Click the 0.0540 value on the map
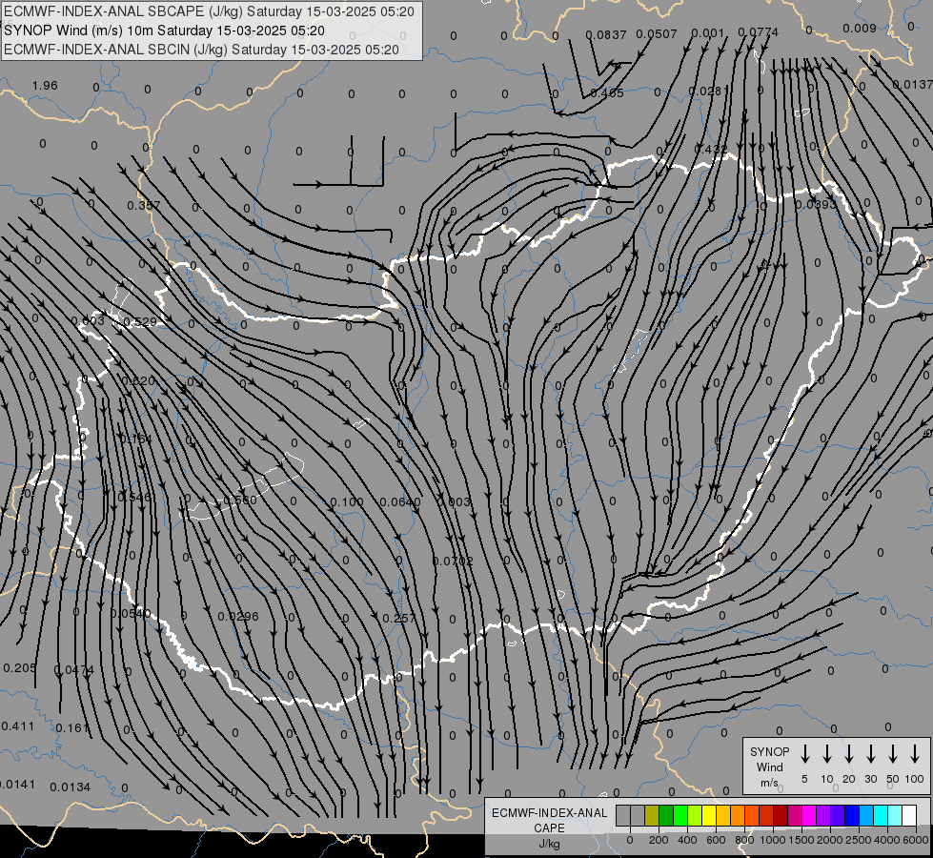 tap(131, 613)
